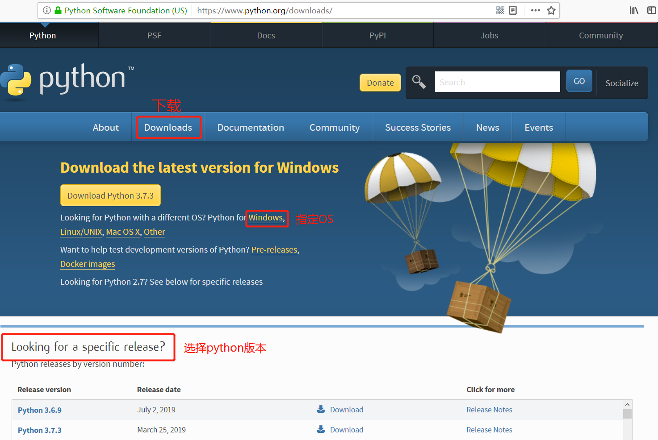Open the page actions three-dot menu
The width and height of the screenshot is (658, 440).
(536, 10)
